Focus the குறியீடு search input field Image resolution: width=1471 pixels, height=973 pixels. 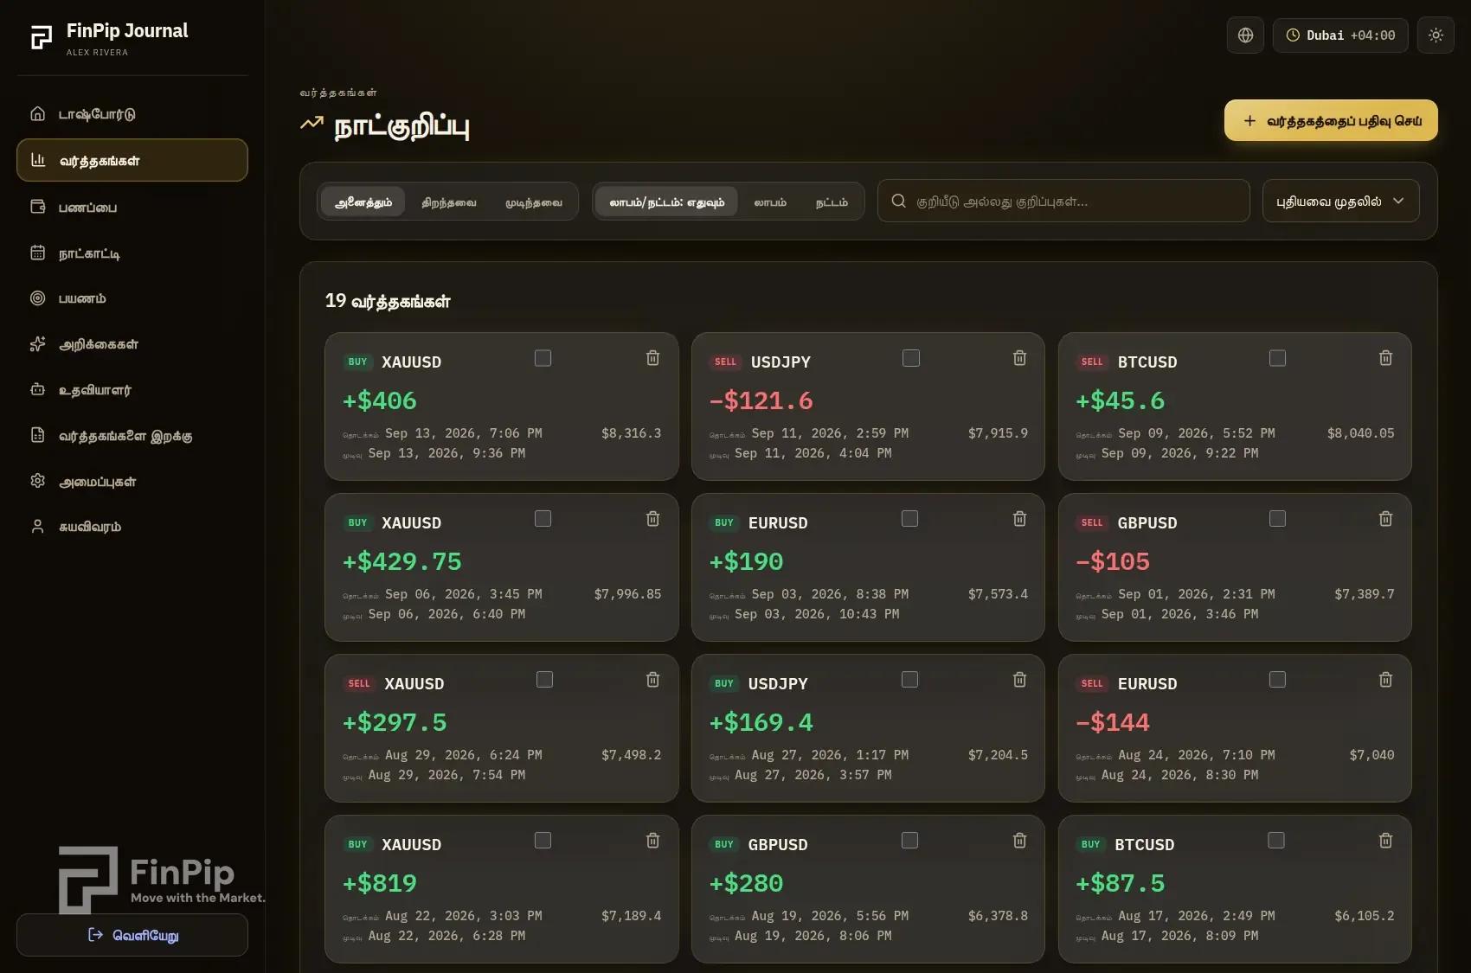(1063, 202)
